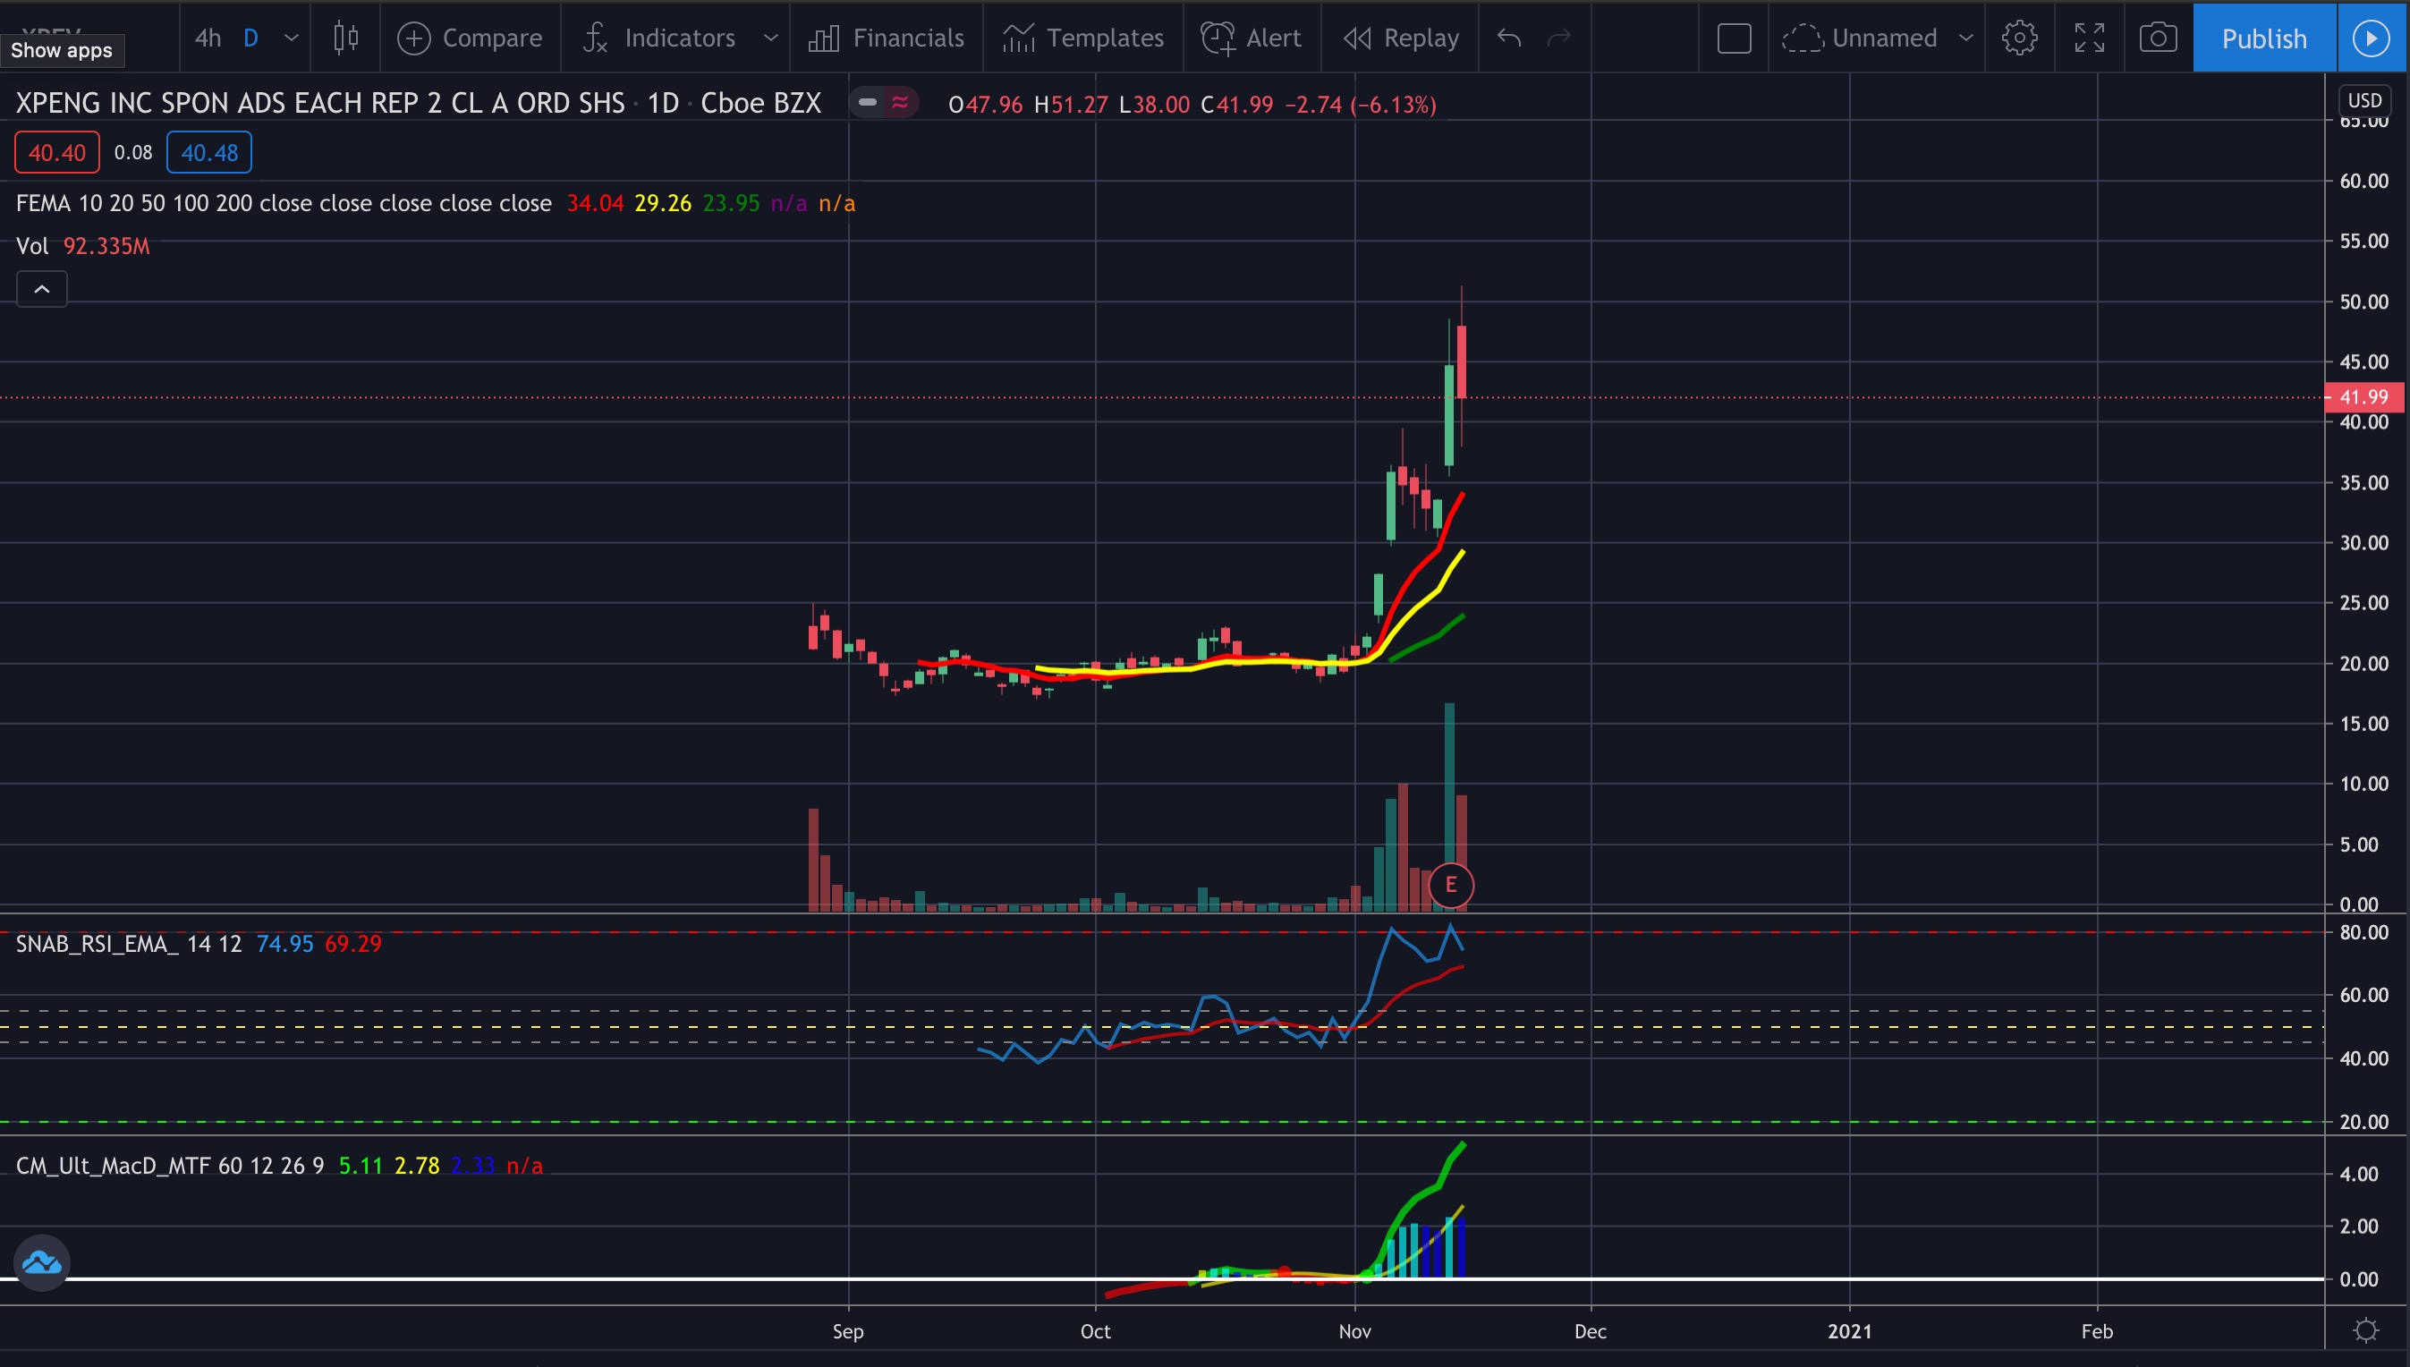Take a snapshot with the camera icon
2410x1367 pixels.
tap(2158, 38)
